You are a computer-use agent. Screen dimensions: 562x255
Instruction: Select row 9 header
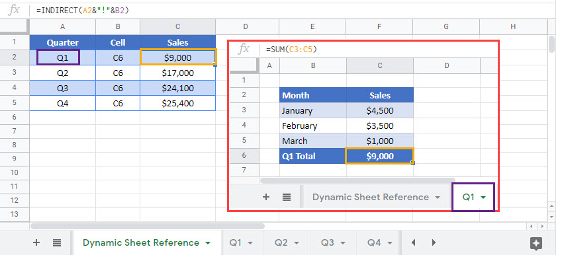pos(15,159)
